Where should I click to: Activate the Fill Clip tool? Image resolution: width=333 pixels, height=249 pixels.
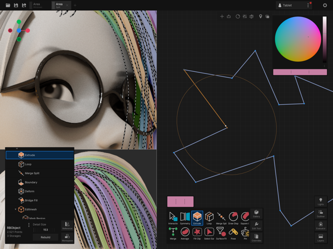point(197,233)
